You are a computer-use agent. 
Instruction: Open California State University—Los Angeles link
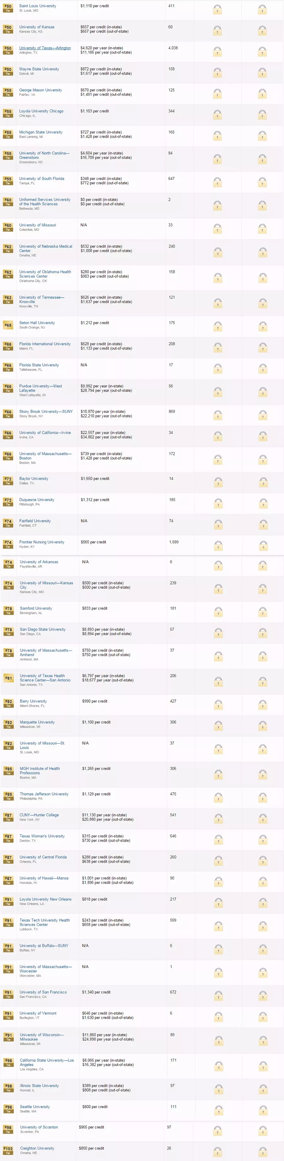click(47, 1062)
